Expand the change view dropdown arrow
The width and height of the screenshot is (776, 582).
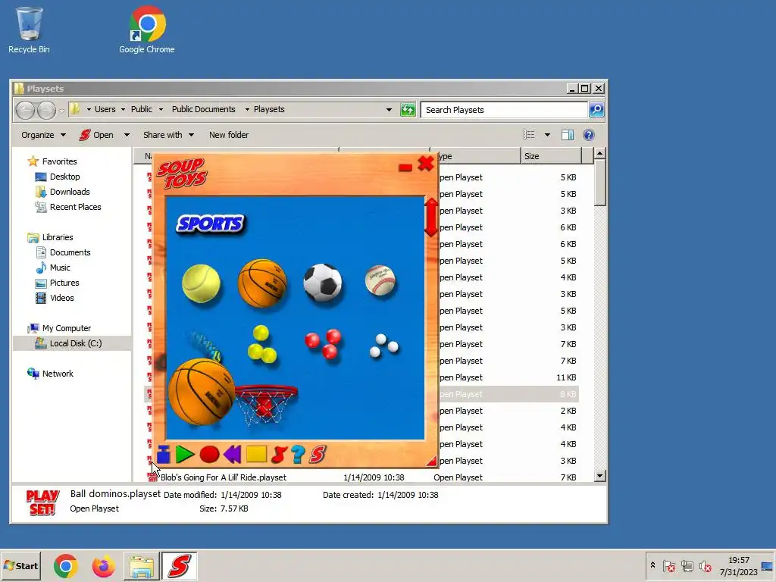click(547, 135)
